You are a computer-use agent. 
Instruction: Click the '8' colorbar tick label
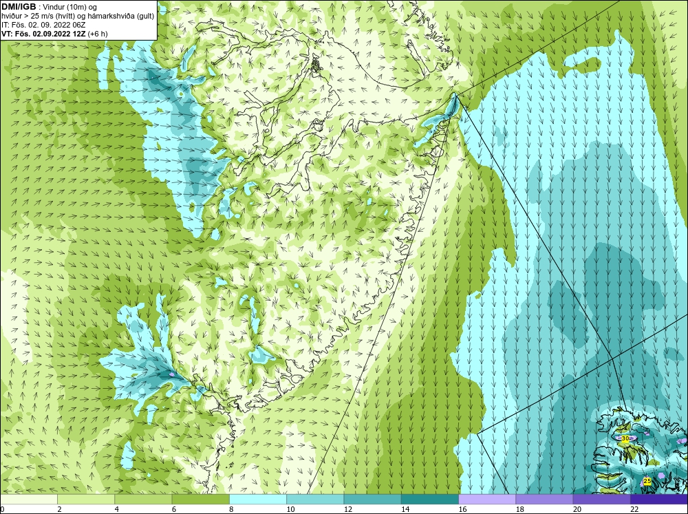231,509
